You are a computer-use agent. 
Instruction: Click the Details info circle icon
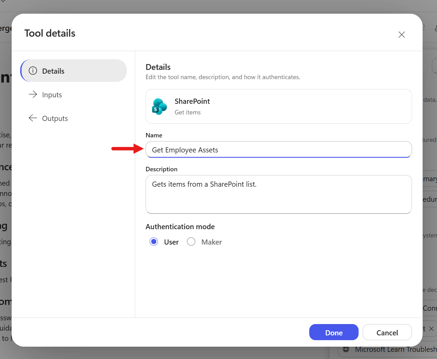[x=33, y=71]
